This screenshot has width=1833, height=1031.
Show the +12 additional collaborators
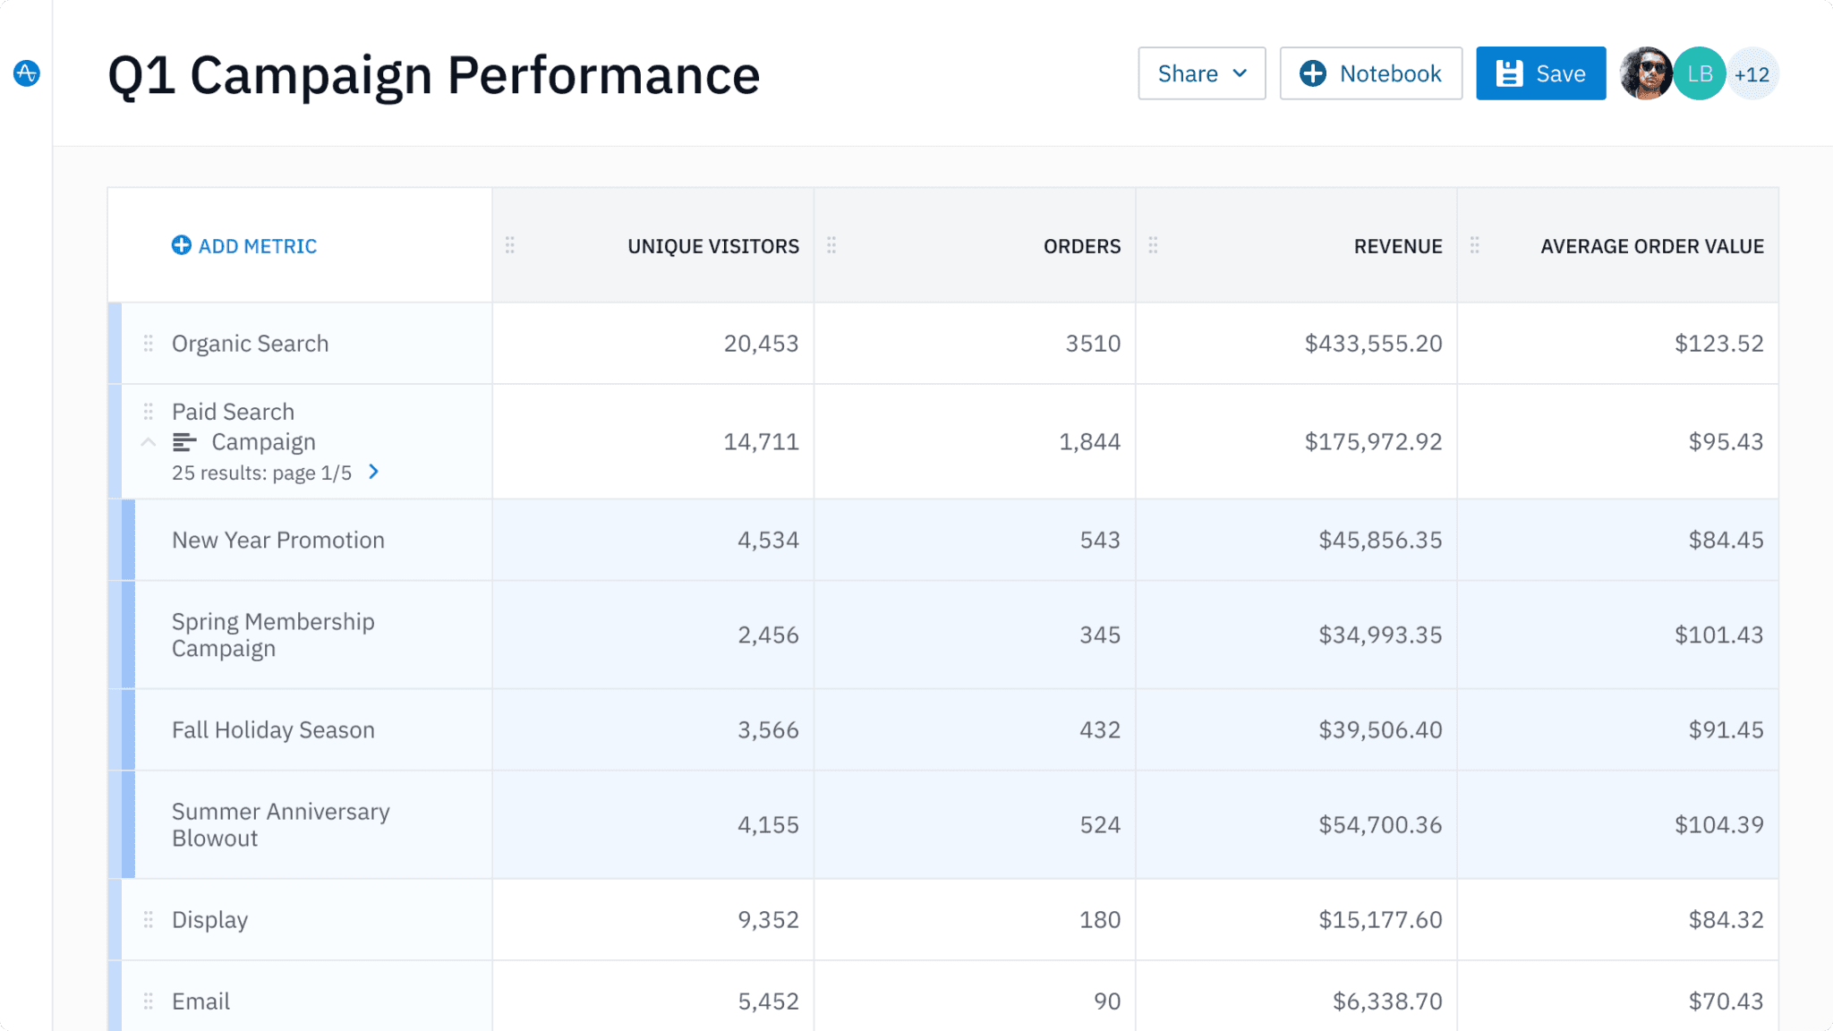(x=1752, y=74)
